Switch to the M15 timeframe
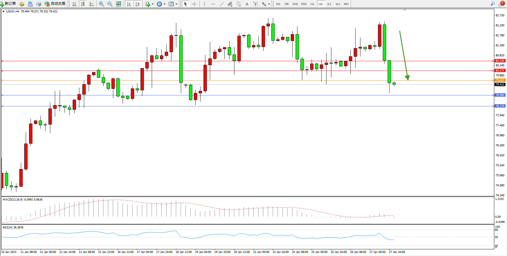The image size is (507, 256). click(x=295, y=4)
